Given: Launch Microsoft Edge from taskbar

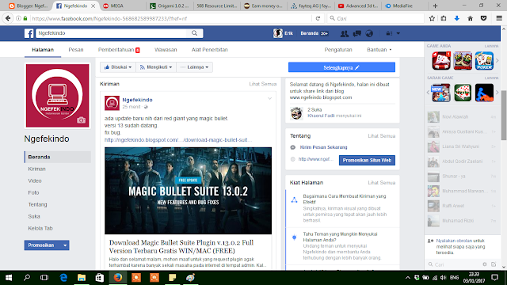Looking at the screenshot, I should pos(63,278).
